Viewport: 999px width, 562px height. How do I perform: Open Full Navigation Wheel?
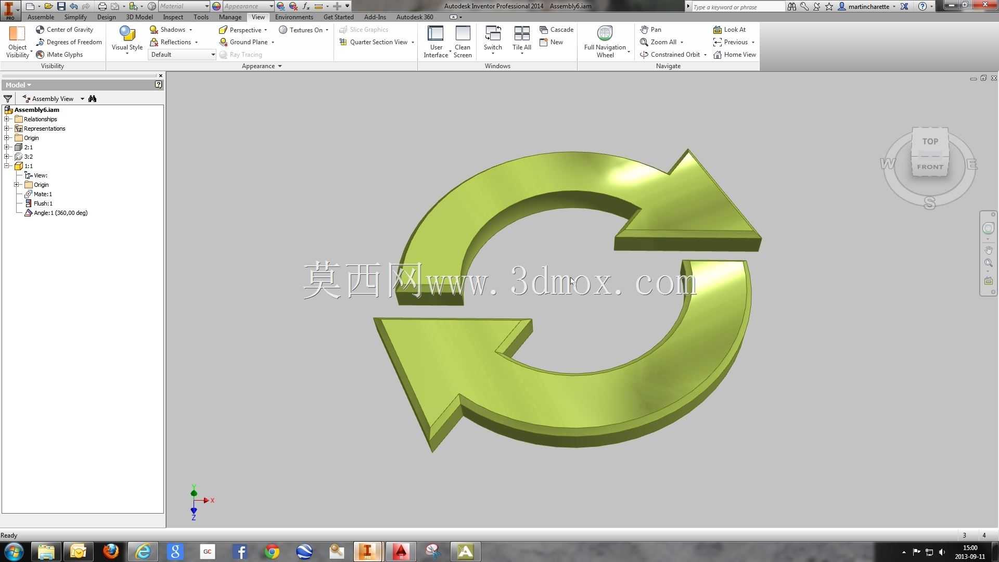(x=605, y=42)
